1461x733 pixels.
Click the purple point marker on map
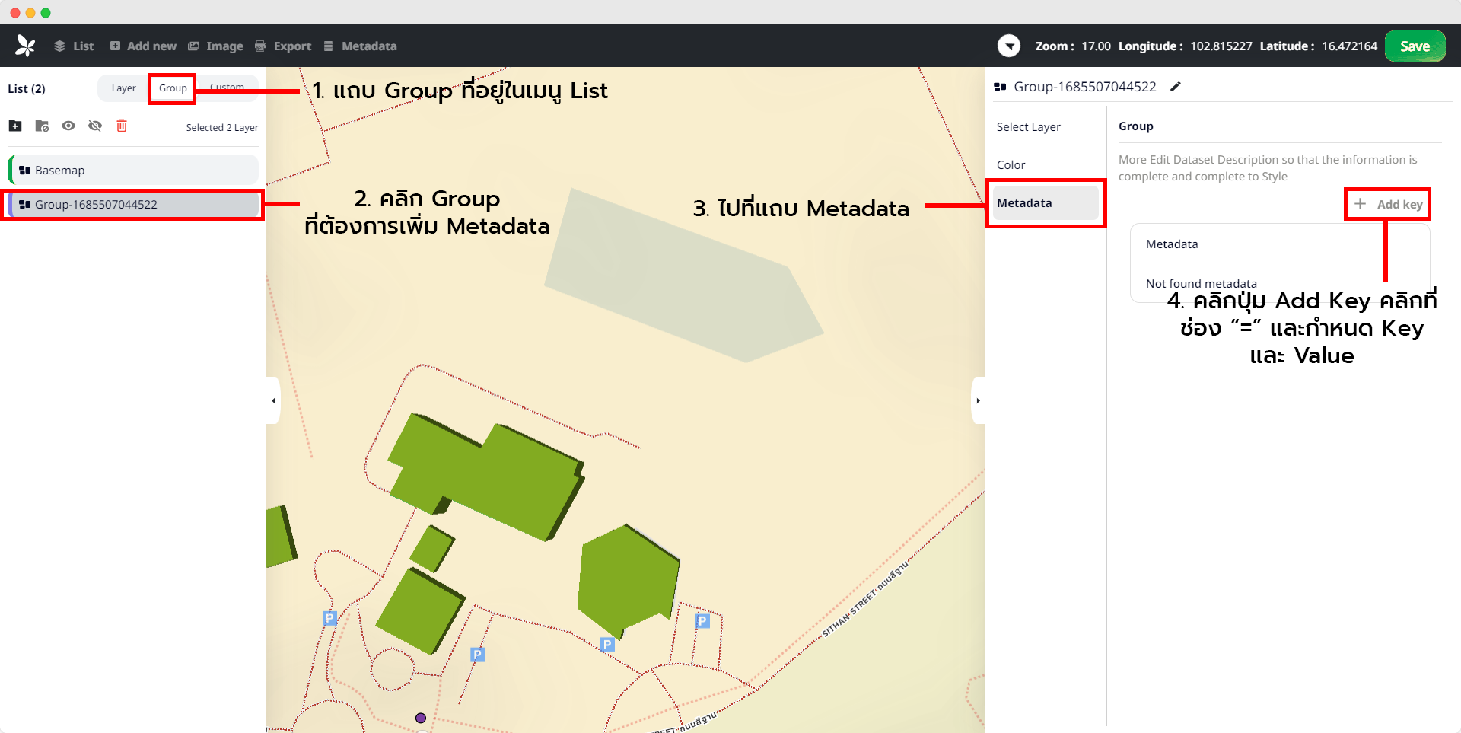[x=421, y=718]
